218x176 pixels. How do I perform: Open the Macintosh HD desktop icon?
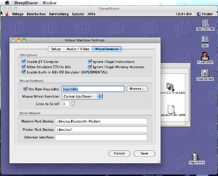click(x=205, y=23)
